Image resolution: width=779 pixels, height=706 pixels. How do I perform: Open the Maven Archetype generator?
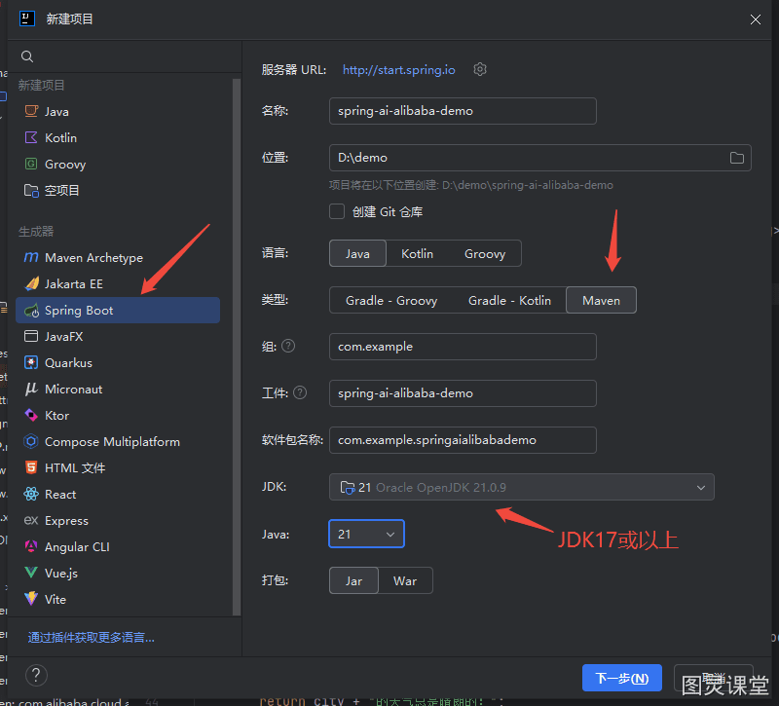click(x=118, y=257)
